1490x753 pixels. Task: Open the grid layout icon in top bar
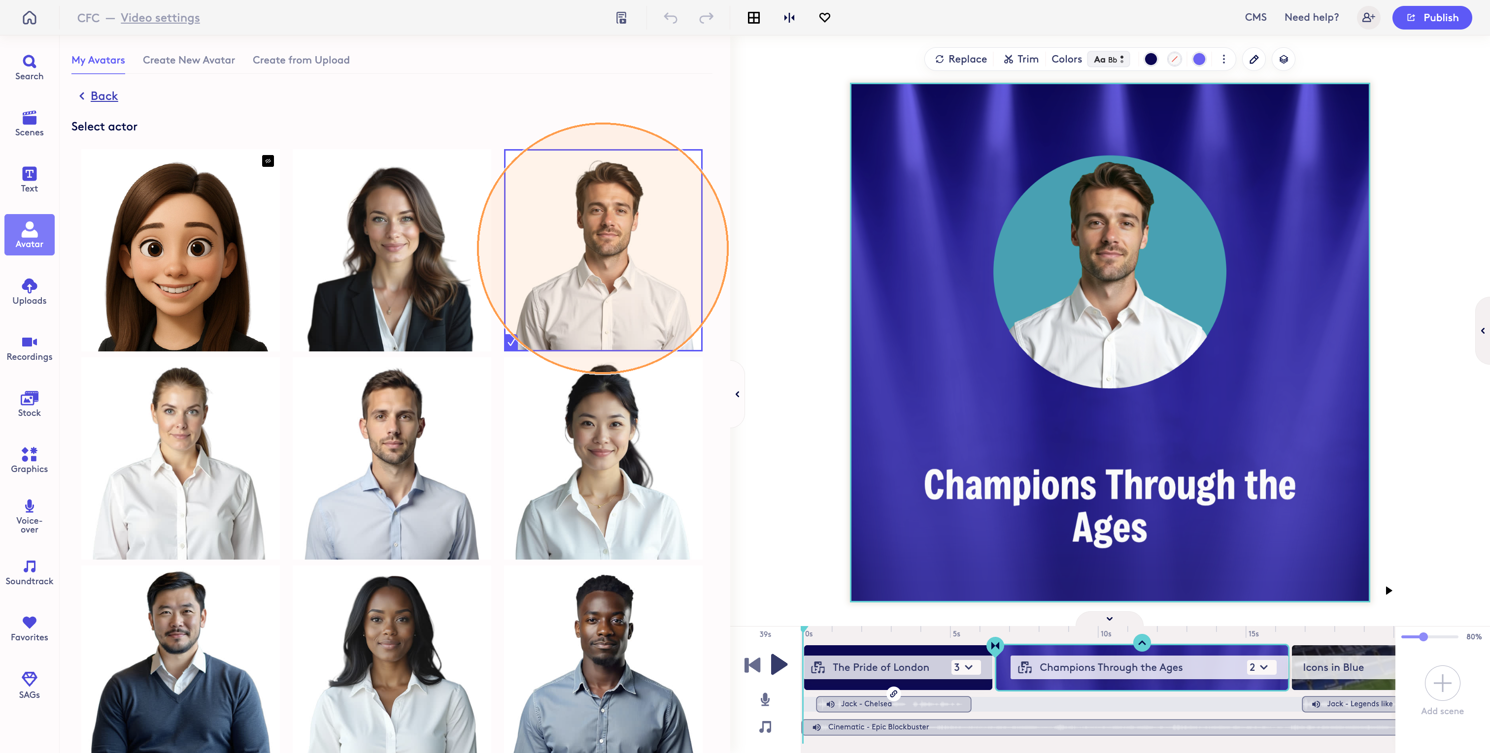pos(753,17)
